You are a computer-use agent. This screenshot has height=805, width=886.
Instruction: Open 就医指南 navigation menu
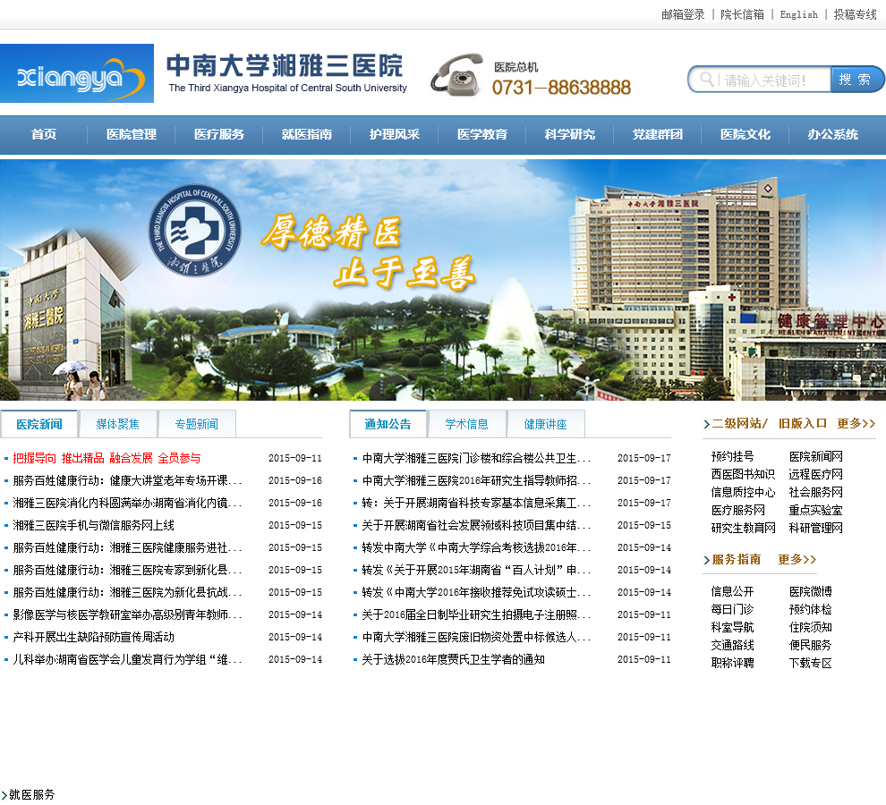[306, 134]
